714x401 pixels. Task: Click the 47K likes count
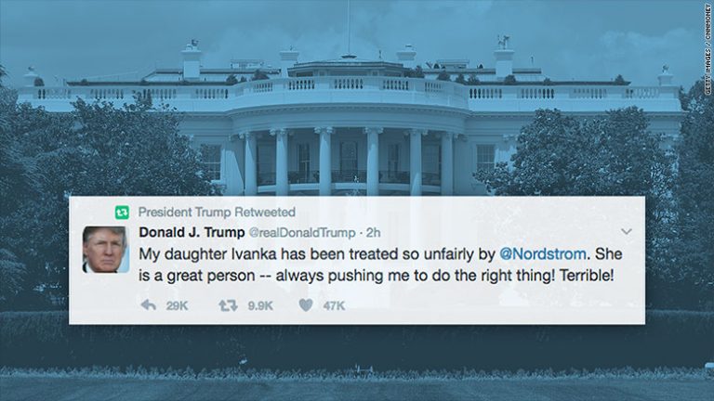[x=334, y=304]
